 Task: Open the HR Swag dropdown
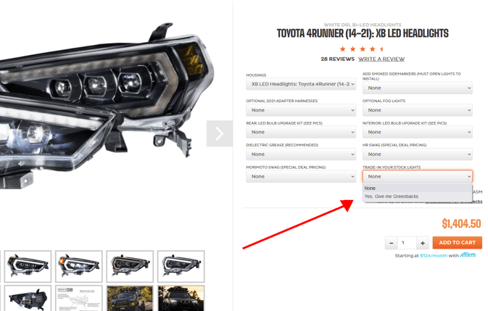[418, 154]
